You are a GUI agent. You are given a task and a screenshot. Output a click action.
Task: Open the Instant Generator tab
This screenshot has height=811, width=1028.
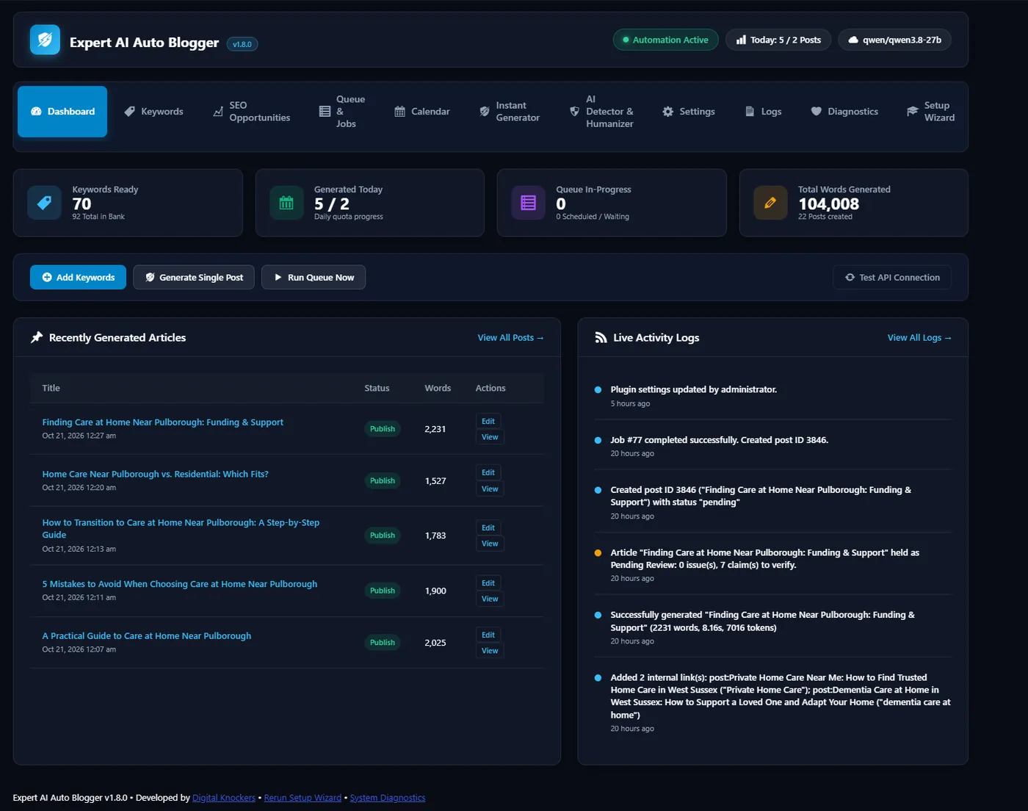(510, 112)
